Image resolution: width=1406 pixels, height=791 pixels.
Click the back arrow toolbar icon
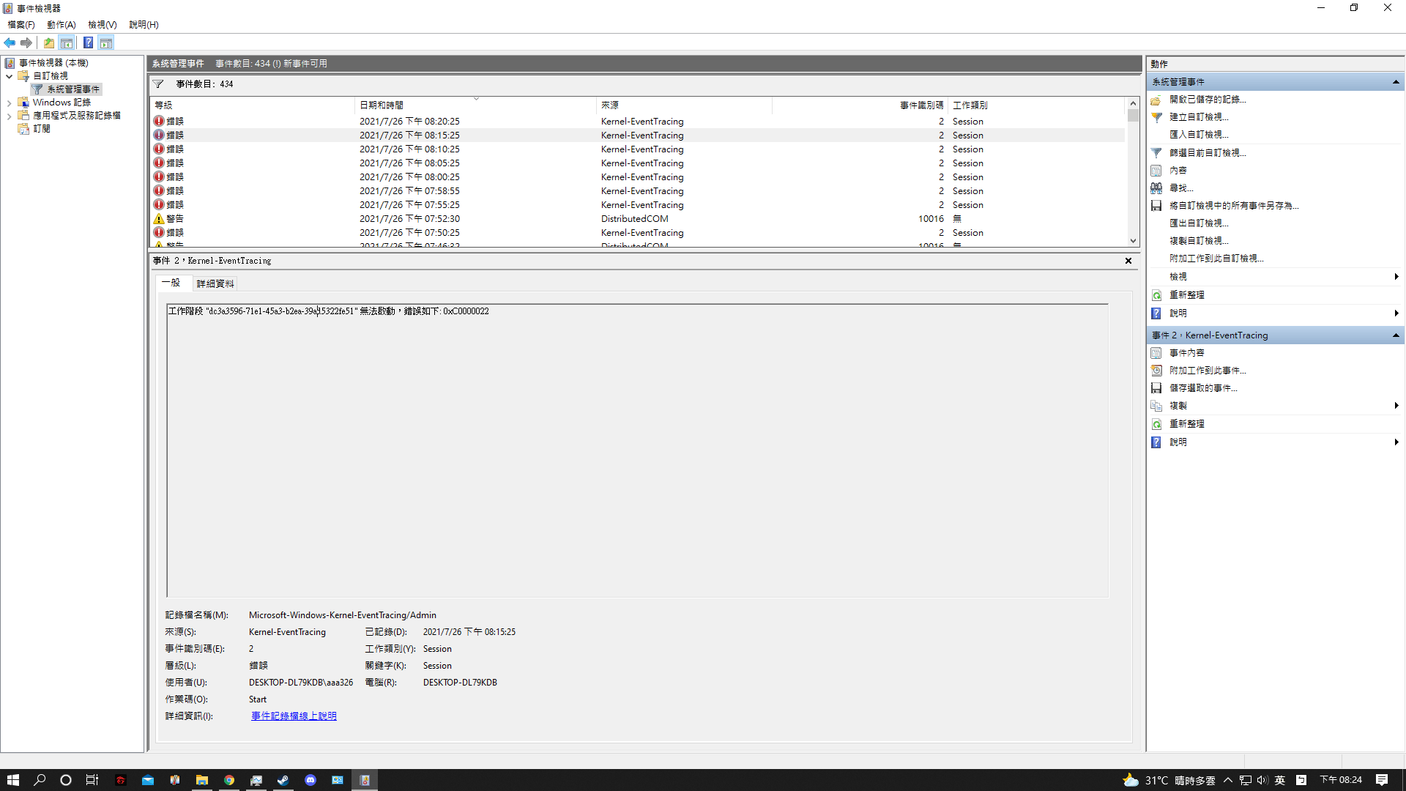(x=10, y=43)
